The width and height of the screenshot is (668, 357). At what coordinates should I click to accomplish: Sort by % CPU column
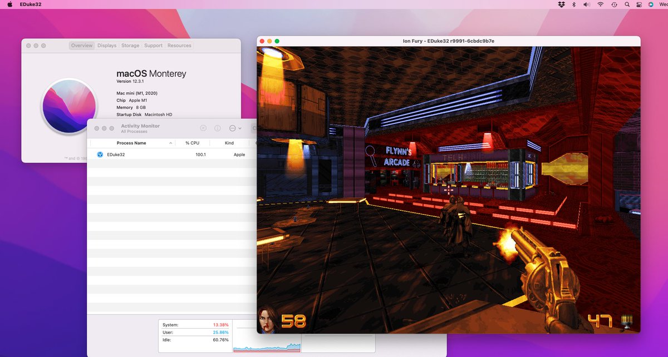coord(192,143)
